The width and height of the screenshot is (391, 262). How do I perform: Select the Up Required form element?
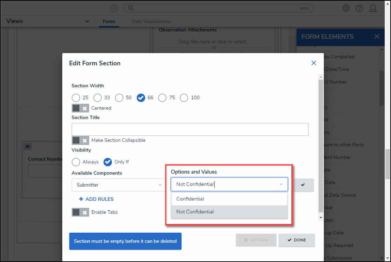pos(339,245)
